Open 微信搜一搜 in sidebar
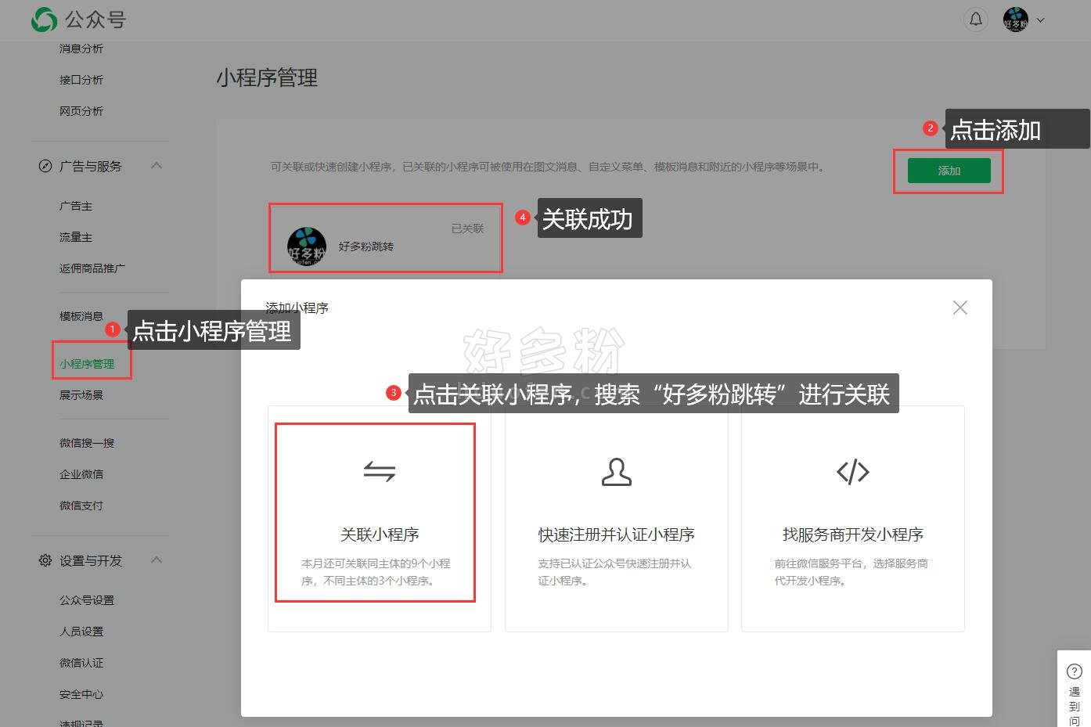1091x727 pixels. coord(87,443)
